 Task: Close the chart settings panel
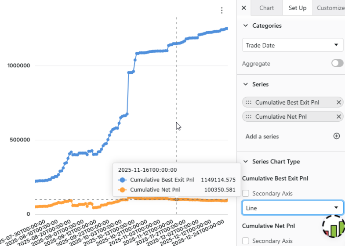point(244,8)
